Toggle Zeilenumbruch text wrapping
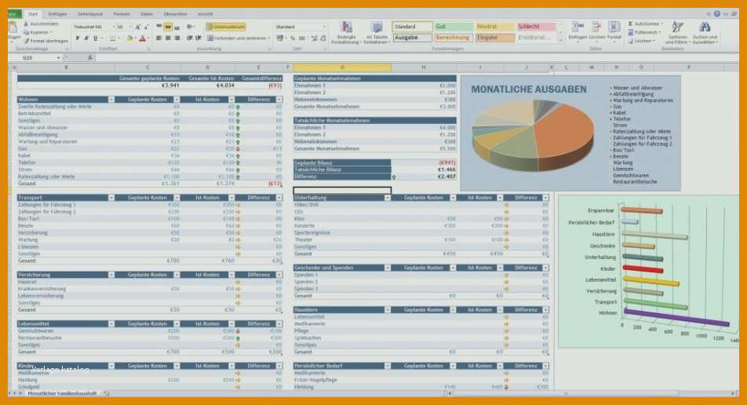The image size is (747, 405). [x=226, y=27]
